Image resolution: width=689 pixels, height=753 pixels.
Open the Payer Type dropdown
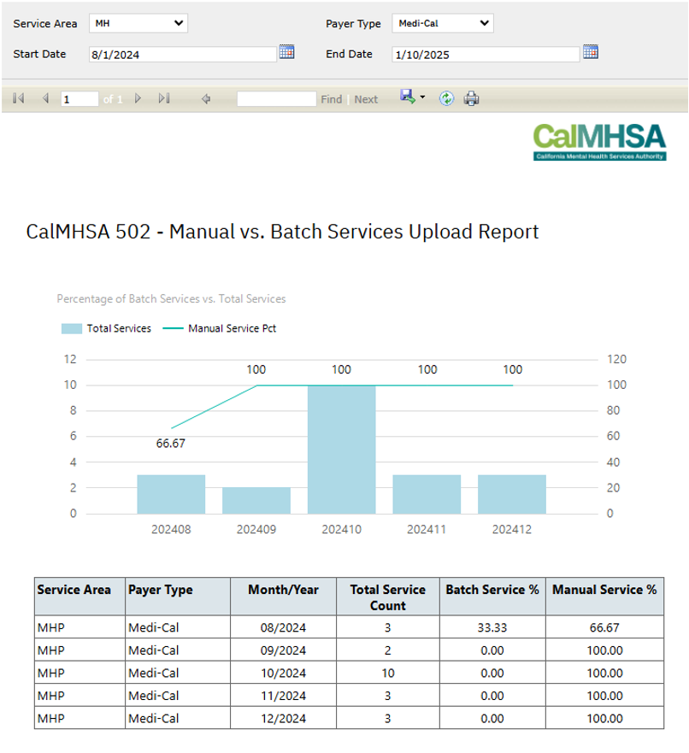point(443,23)
